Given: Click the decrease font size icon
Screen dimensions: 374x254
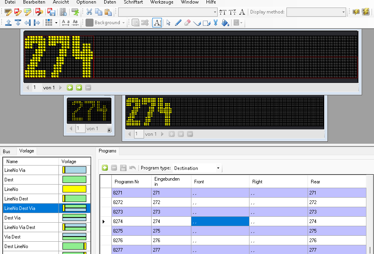Looking at the screenshot, I should click(x=232, y=12).
